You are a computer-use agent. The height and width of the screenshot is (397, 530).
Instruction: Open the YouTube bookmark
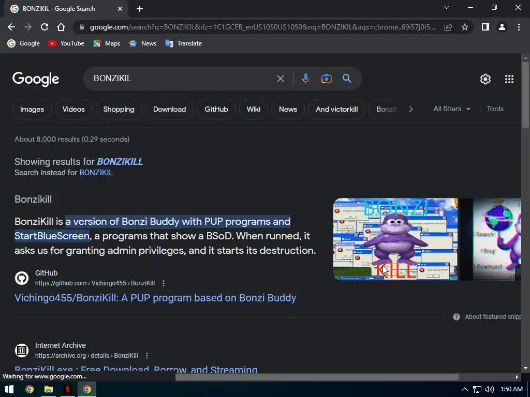(66, 43)
